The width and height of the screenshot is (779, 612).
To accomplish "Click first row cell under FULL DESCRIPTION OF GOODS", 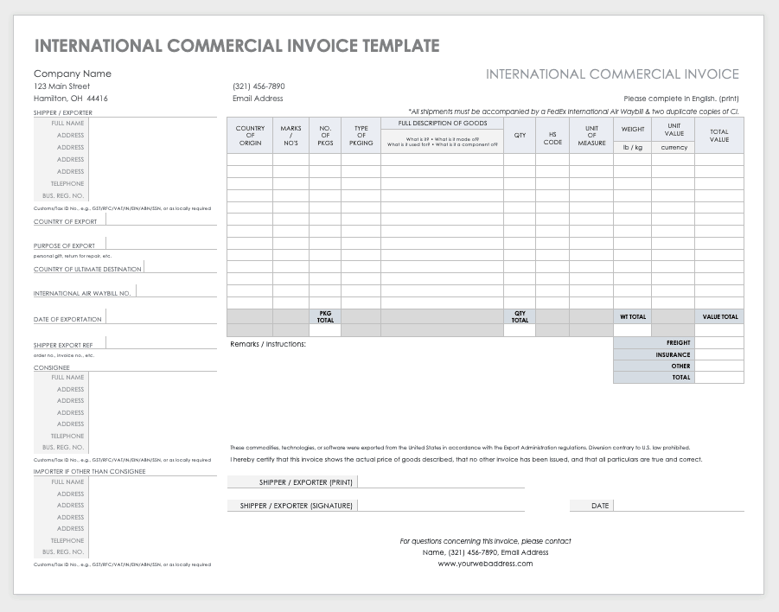I will click(x=442, y=159).
